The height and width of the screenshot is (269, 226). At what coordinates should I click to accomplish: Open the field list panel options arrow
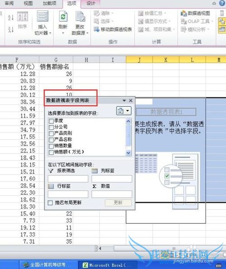pyautogui.click(x=124, y=100)
